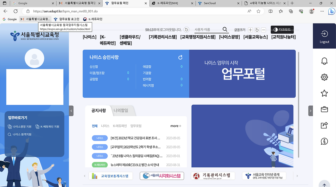Switch to 나의할일 tab
This screenshot has height=187, width=336.
tap(121, 110)
